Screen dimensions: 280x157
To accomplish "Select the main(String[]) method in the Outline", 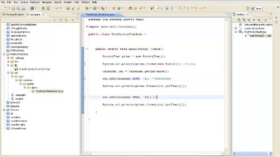I will click(260, 36).
